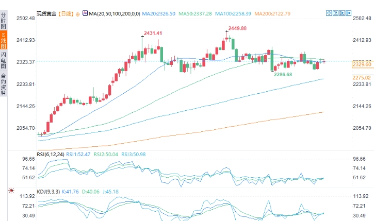This screenshot has height=221, width=374.
Task: Click the J:45.18 value
Action: pos(111,192)
